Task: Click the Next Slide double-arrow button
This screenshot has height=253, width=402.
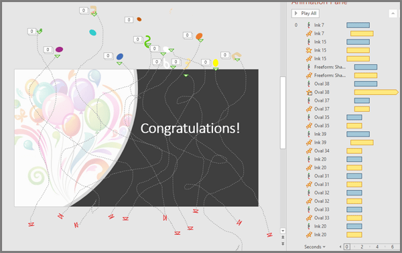Action: pyautogui.click(x=283, y=244)
